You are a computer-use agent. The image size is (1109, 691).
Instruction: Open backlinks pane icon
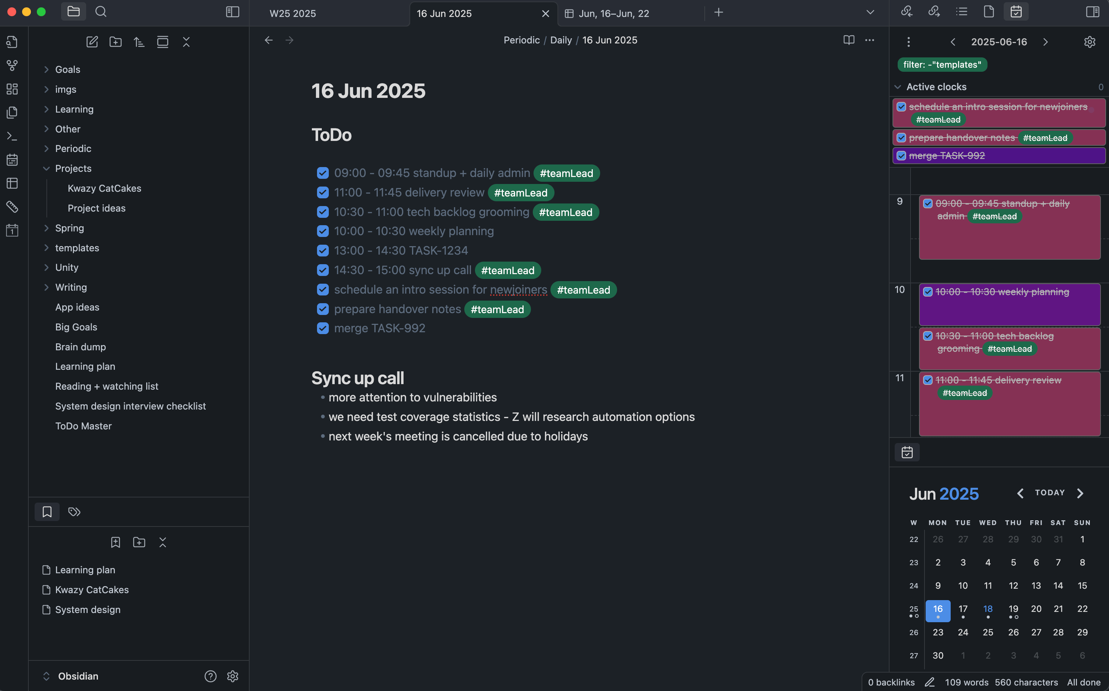click(906, 11)
